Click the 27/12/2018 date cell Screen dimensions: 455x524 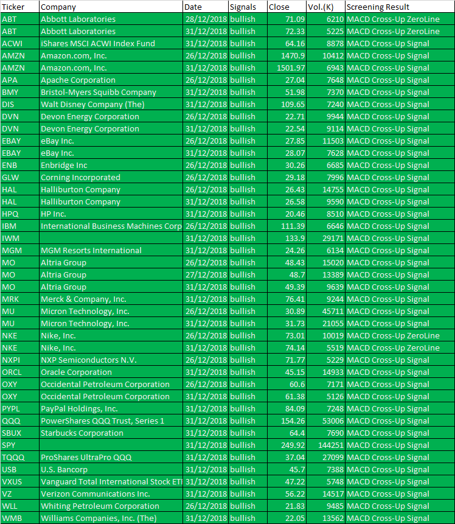coord(206,274)
